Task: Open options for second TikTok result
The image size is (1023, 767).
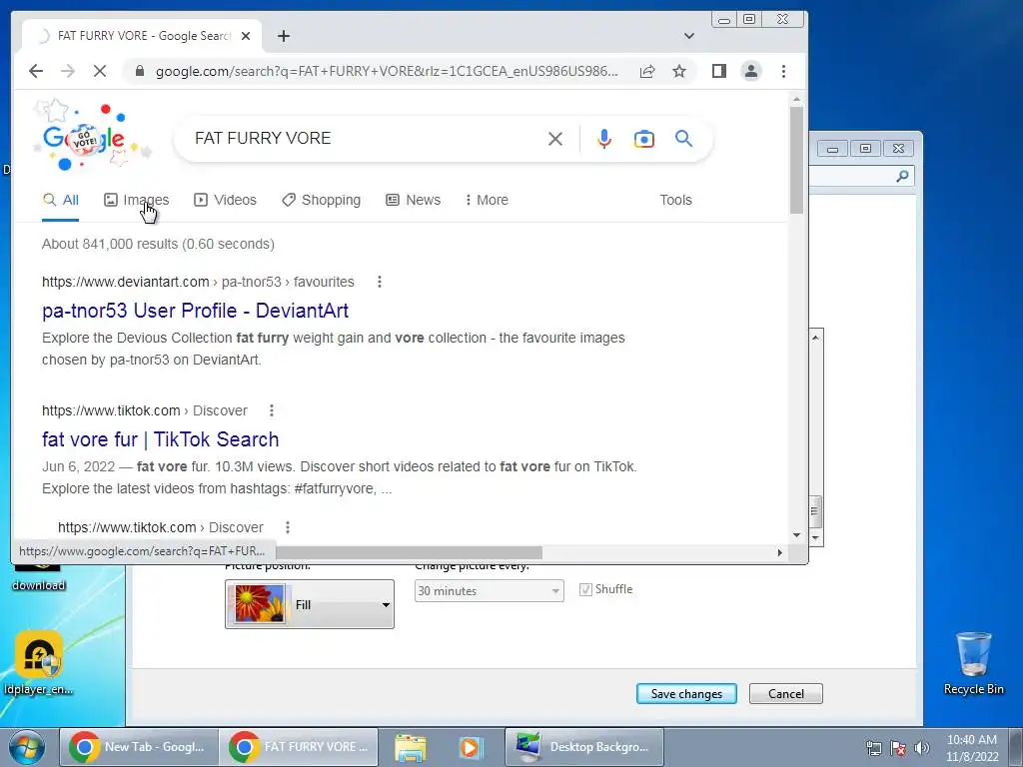Action: [287, 527]
